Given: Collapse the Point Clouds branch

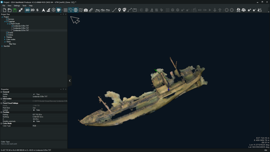Looking at the screenshot, I should coord(8,23).
